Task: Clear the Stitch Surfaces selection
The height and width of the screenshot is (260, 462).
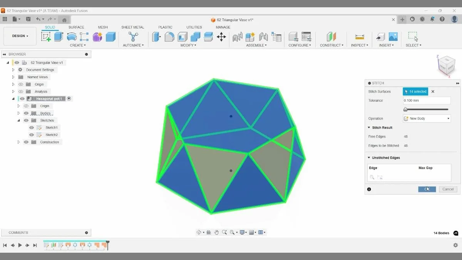Action: click(x=433, y=92)
